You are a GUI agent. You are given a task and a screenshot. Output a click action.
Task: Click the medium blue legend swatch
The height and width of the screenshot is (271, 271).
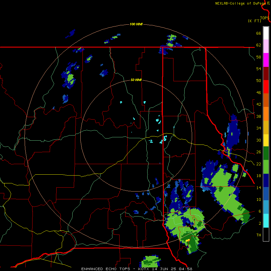tap(266, 194)
